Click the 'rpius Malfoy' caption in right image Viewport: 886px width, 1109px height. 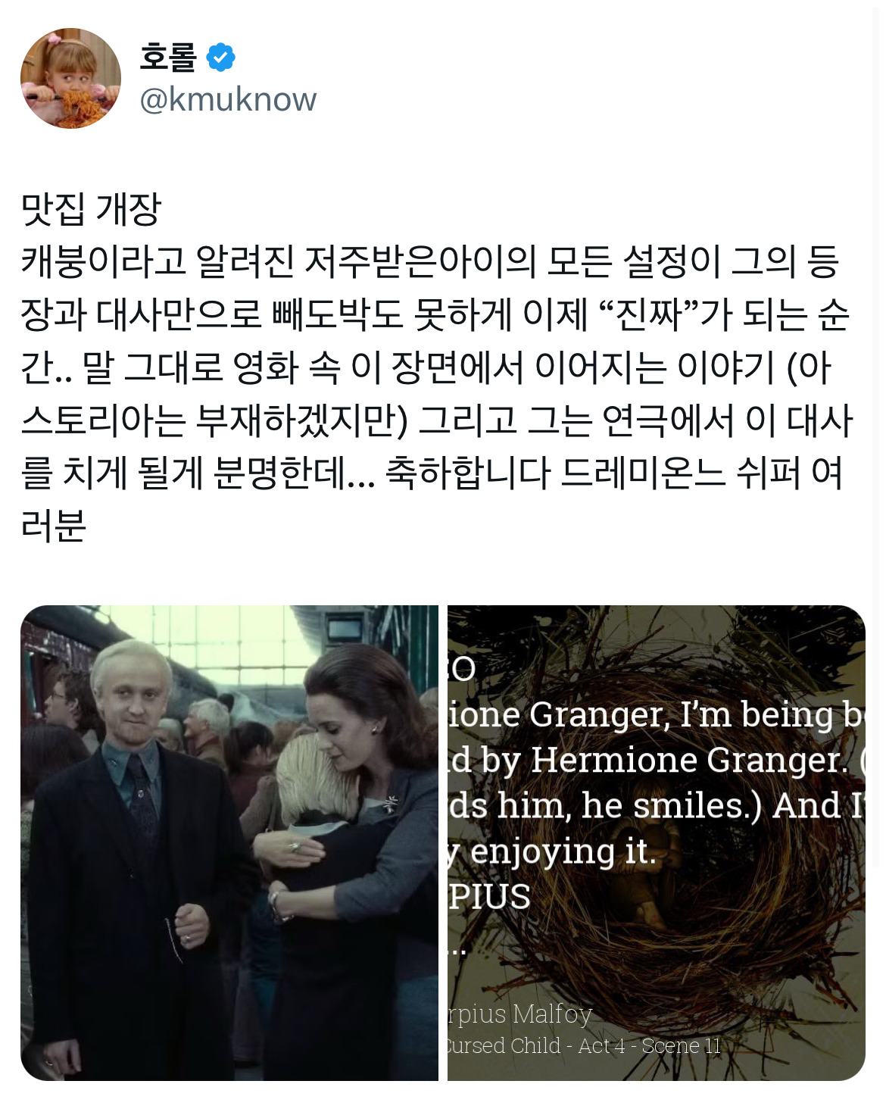(x=520, y=1014)
